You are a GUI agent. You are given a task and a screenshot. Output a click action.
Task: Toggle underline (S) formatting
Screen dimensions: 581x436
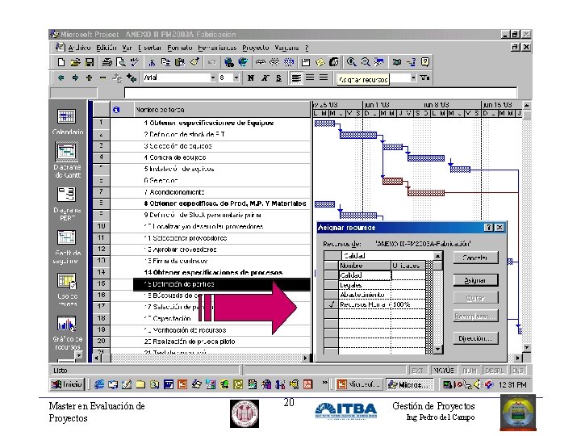[x=278, y=78]
